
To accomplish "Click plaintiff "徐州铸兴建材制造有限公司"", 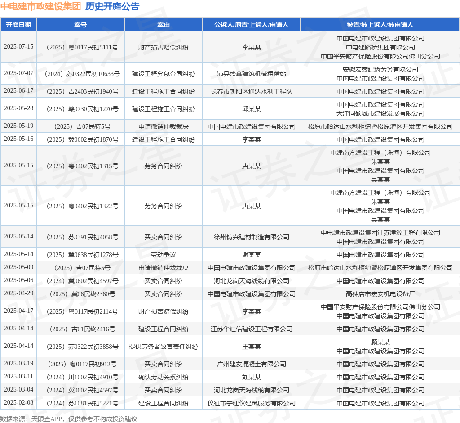I will [x=252, y=237].
